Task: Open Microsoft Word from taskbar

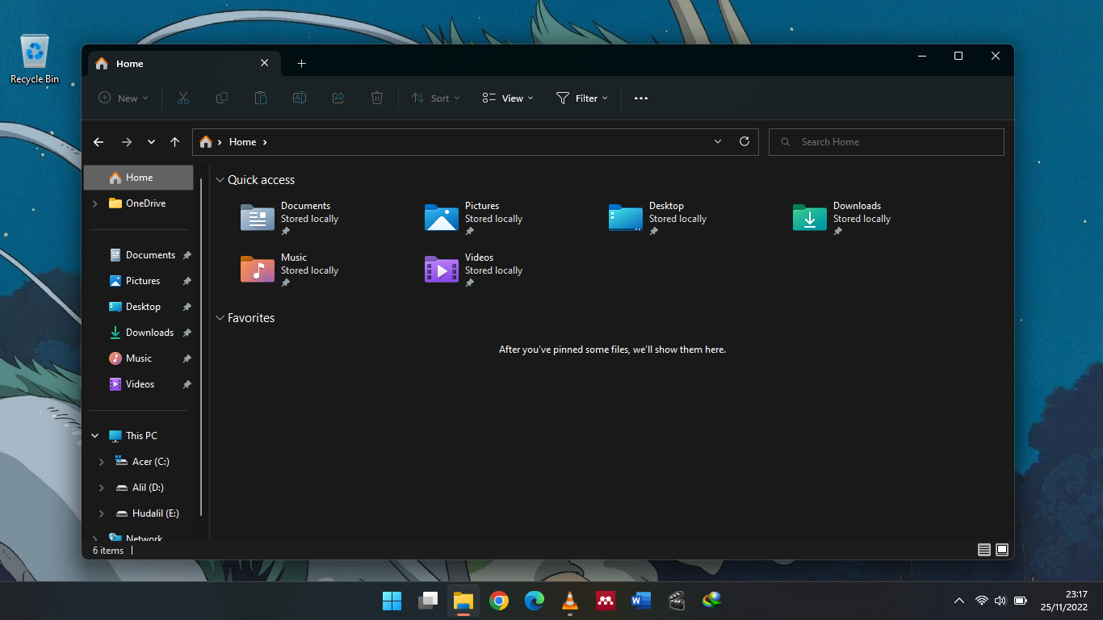Action: tap(641, 601)
